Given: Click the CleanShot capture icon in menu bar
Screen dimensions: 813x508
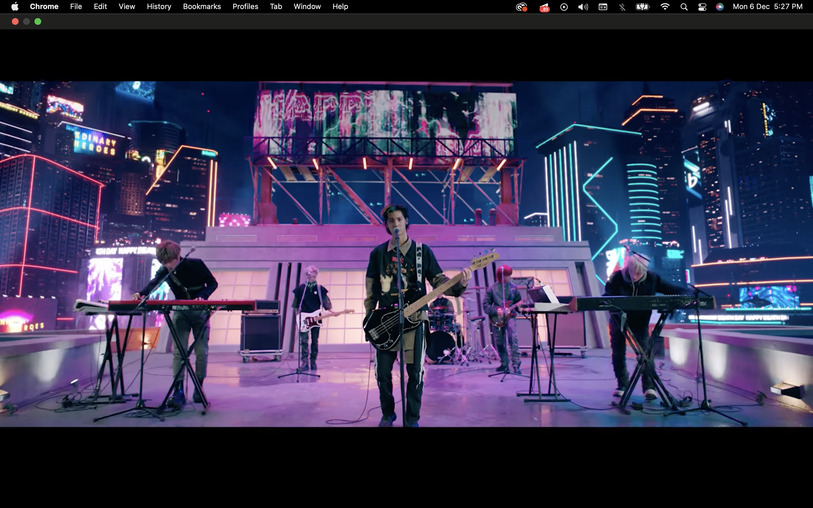Looking at the screenshot, I should click(521, 6).
